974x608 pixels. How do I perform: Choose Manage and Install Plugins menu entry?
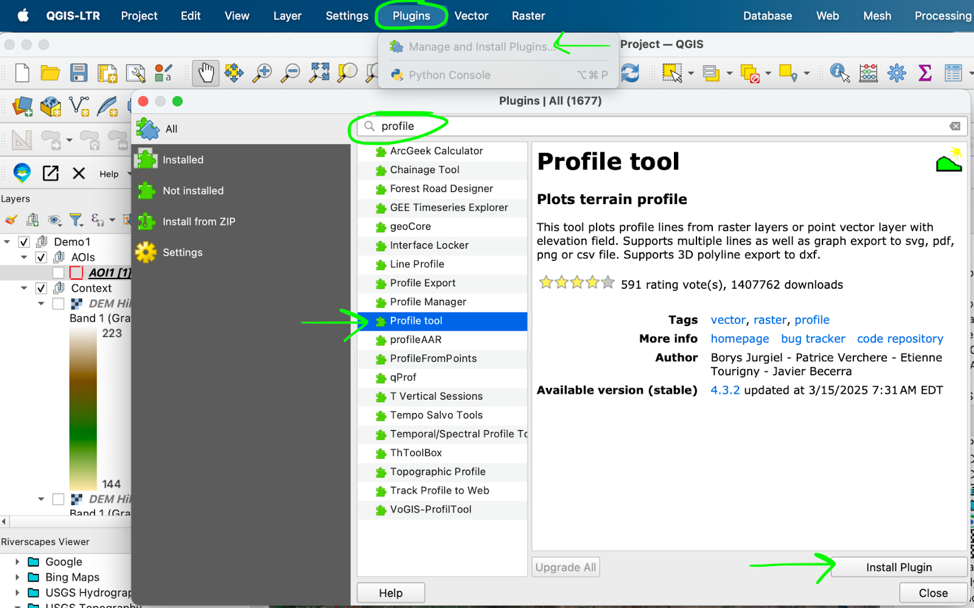[x=498, y=47]
